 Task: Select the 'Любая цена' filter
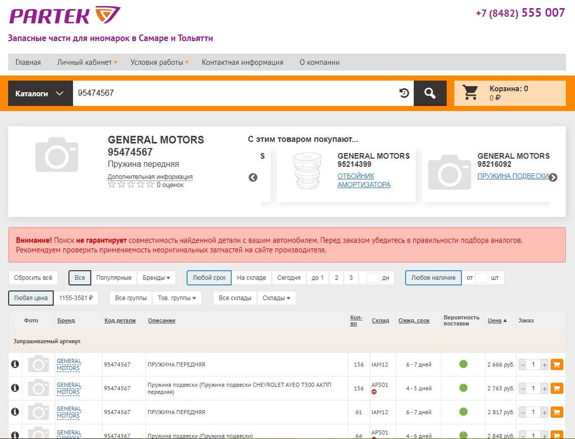point(31,298)
